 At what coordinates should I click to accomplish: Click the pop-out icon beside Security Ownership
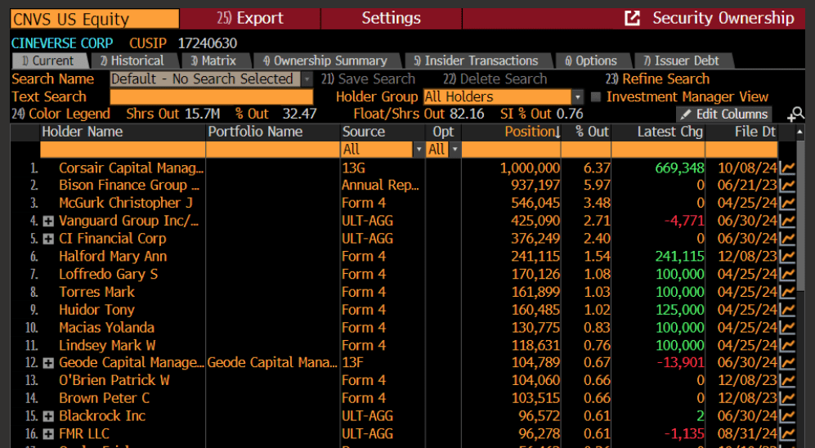632,18
